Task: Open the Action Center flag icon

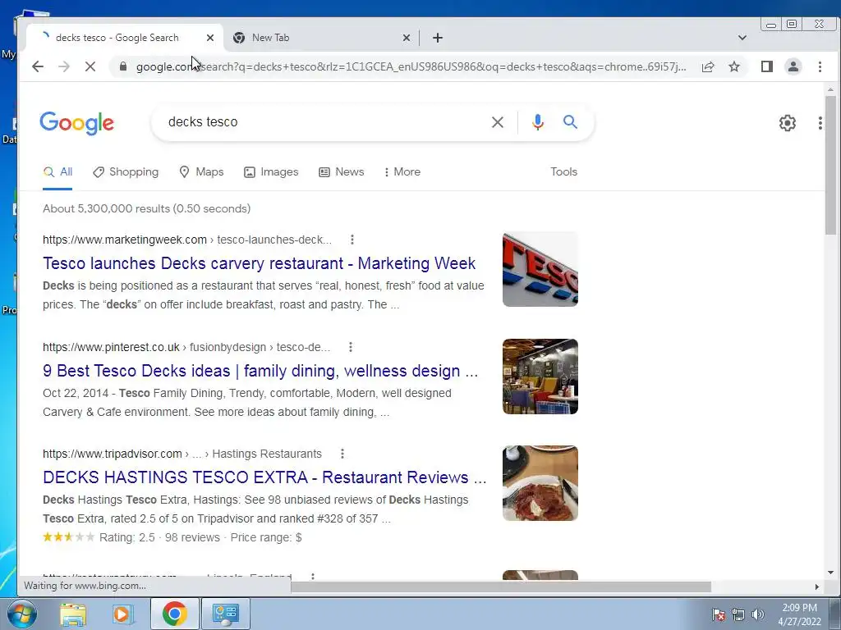Action: click(x=718, y=614)
